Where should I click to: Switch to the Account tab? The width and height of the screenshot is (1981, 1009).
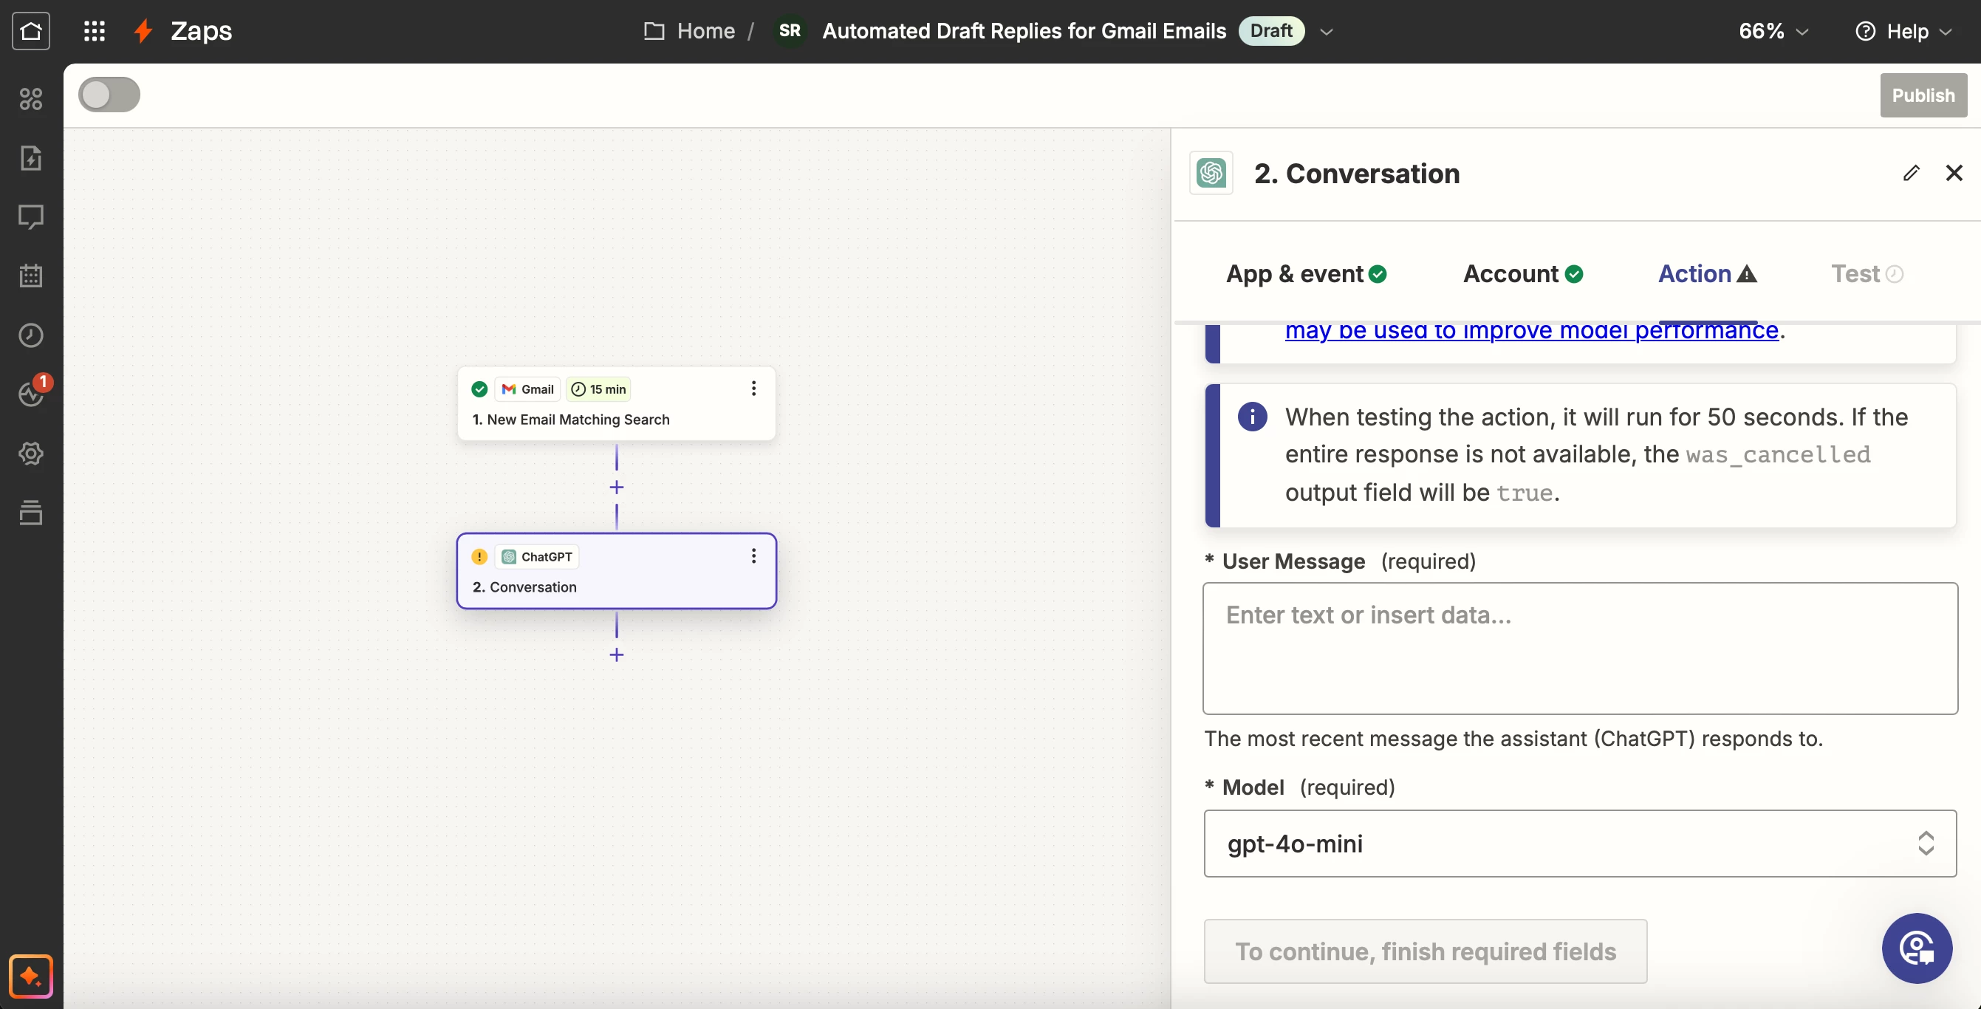1522,274
